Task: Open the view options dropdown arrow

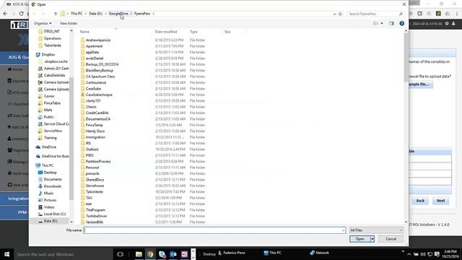Action: (382, 23)
